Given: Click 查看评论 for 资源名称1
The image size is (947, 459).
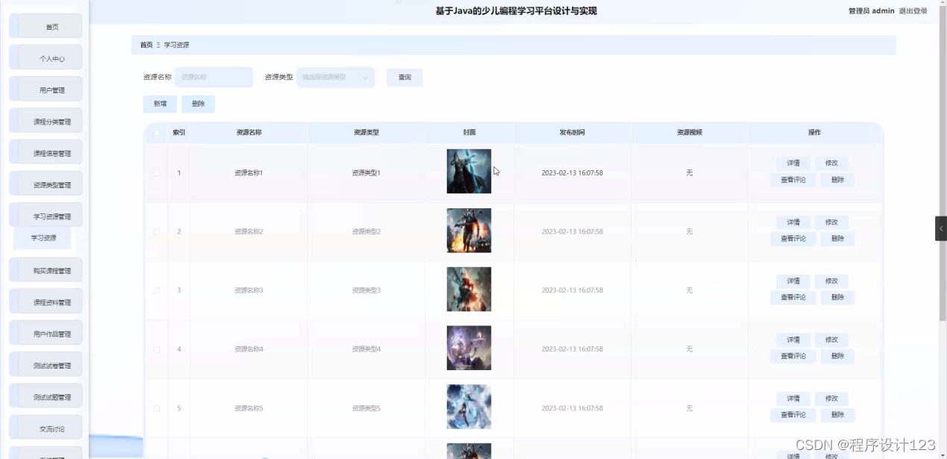Looking at the screenshot, I should click(793, 180).
